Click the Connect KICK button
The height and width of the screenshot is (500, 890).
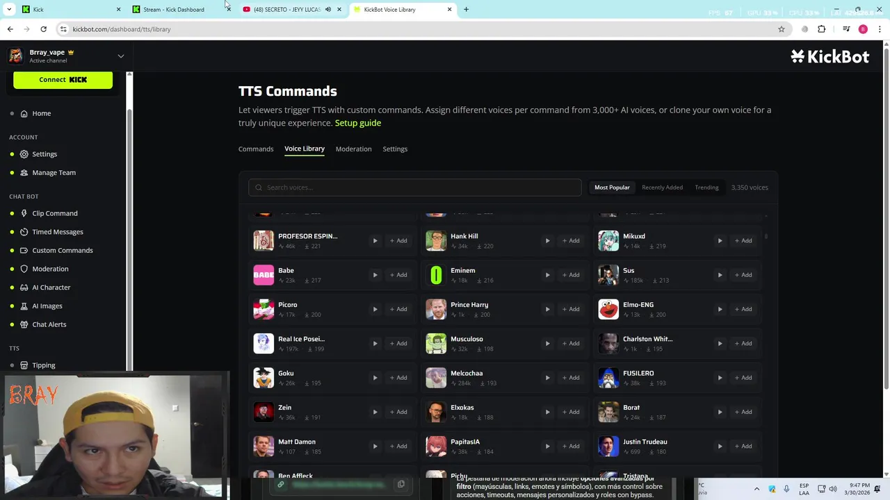point(63,80)
